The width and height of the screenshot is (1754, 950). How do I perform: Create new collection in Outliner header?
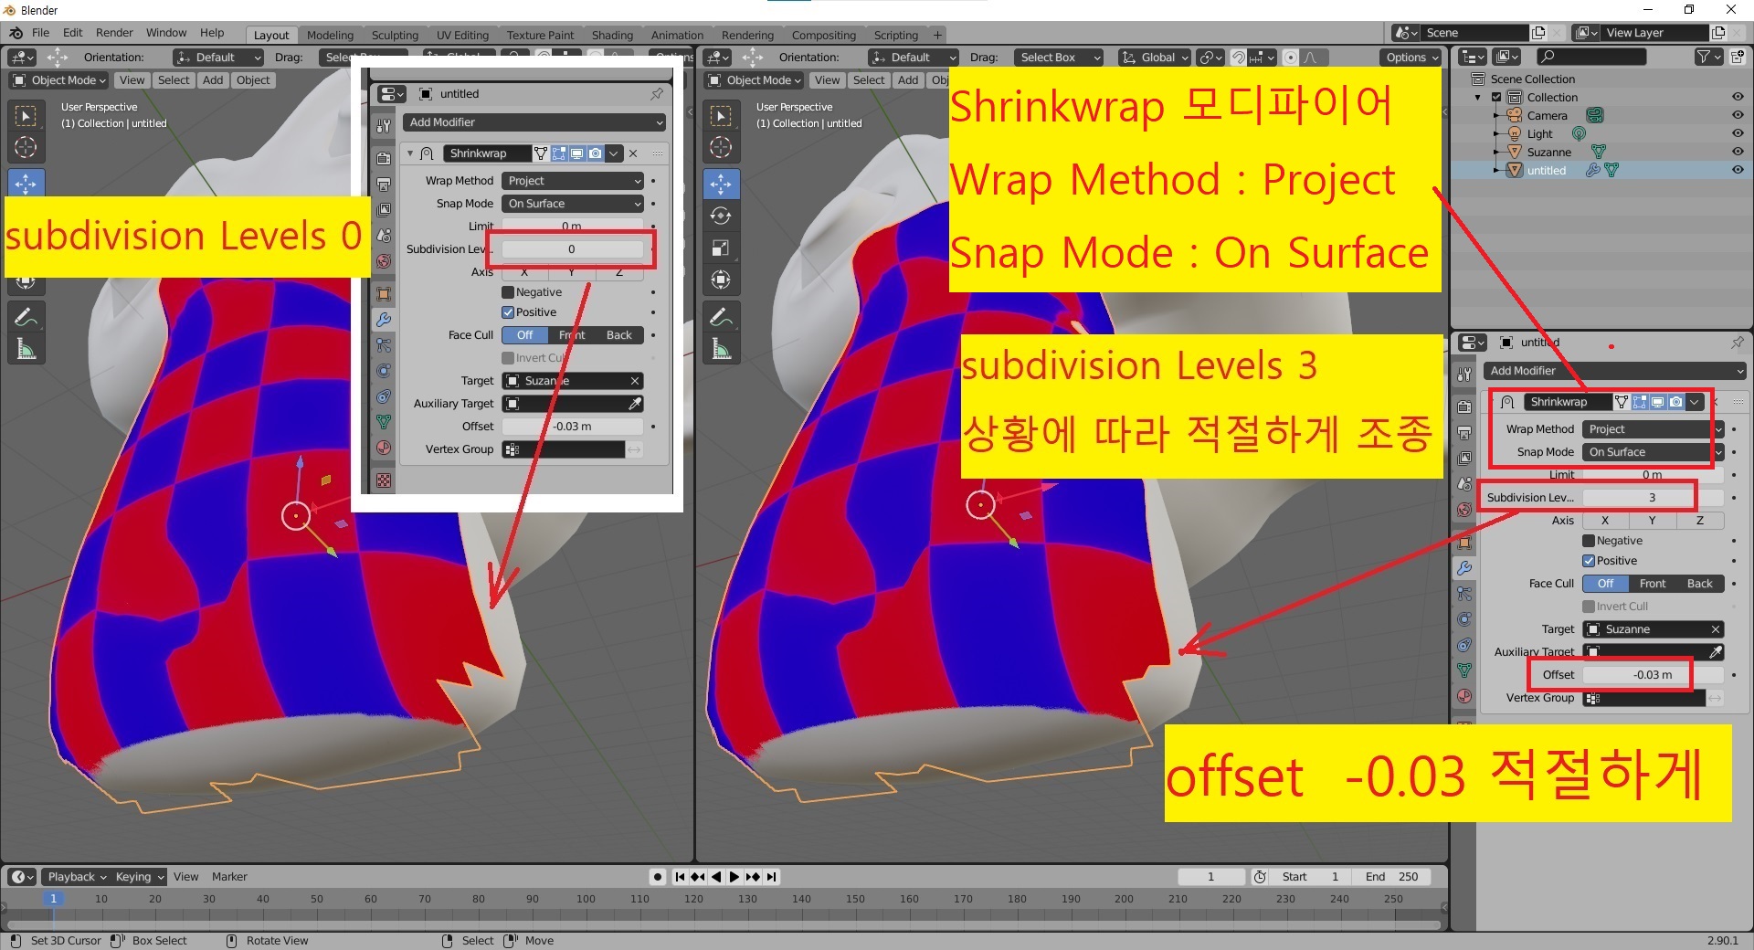coord(1737,57)
